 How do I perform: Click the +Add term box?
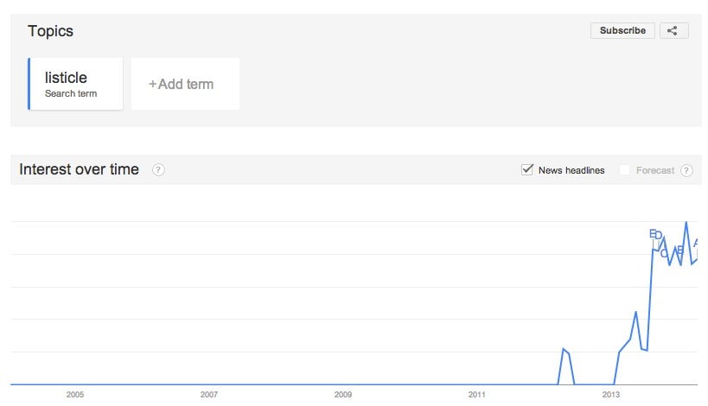(186, 84)
